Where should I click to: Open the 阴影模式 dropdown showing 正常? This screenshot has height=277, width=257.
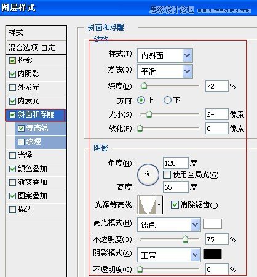169,255
